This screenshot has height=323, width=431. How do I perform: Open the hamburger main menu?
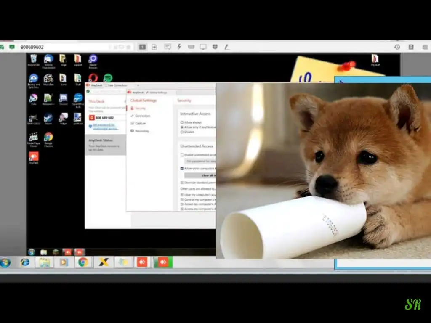[425, 47]
